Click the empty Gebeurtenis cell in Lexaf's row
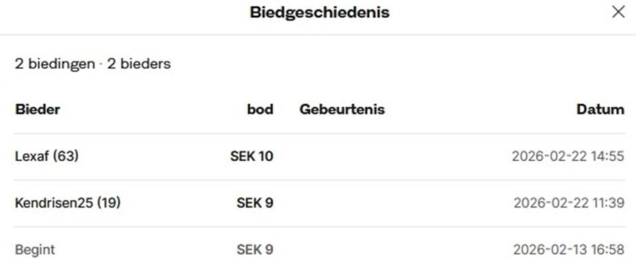Image resolution: width=636 pixels, height=274 pixels. 372,157
